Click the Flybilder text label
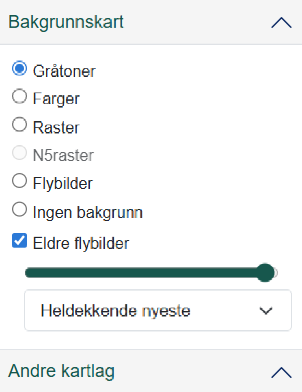 click(63, 183)
